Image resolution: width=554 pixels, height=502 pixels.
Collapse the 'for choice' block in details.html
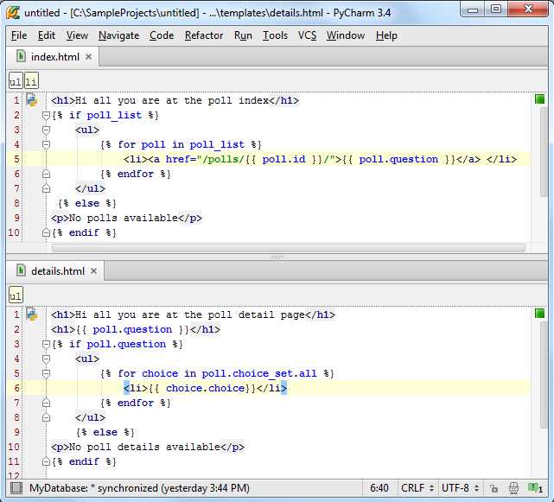point(47,373)
